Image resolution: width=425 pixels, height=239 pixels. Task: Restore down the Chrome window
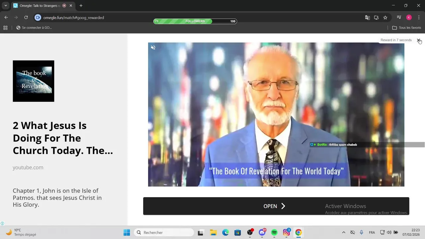coord(406,6)
